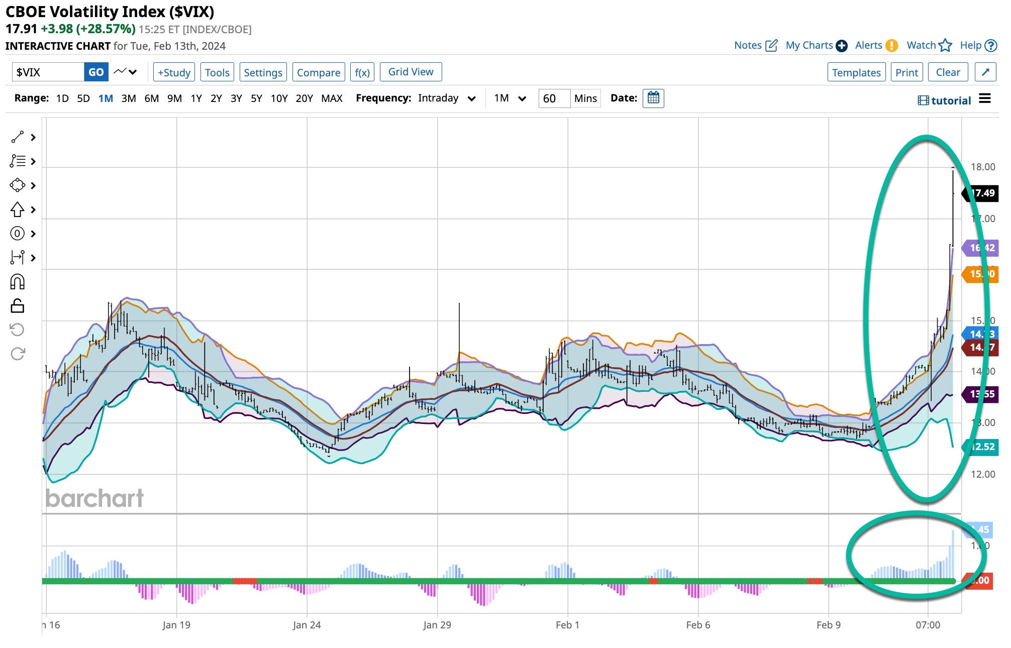Screen dimensions: 1011x648
Task: Click the $VIX symbol input field
Action: (x=48, y=72)
